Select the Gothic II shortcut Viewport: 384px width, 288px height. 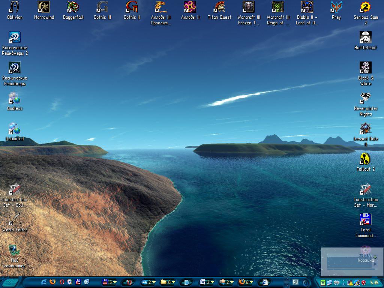point(132,10)
